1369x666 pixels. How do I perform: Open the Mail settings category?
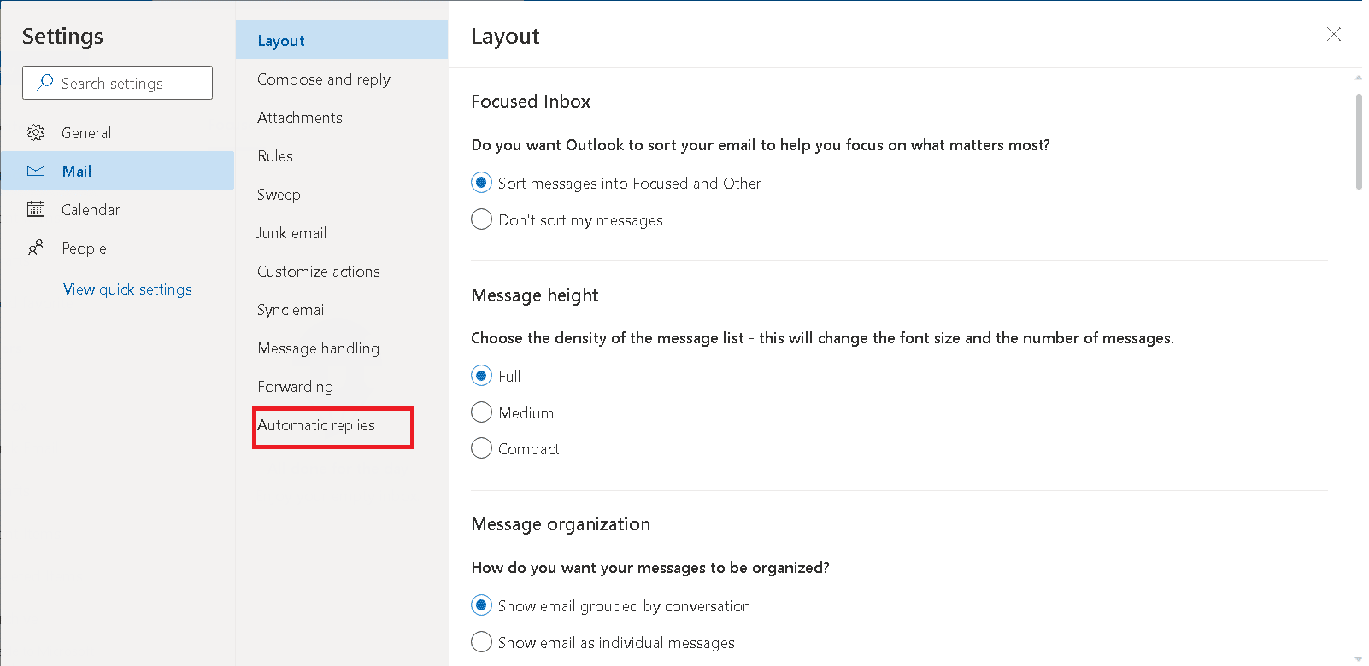(x=117, y=171)
